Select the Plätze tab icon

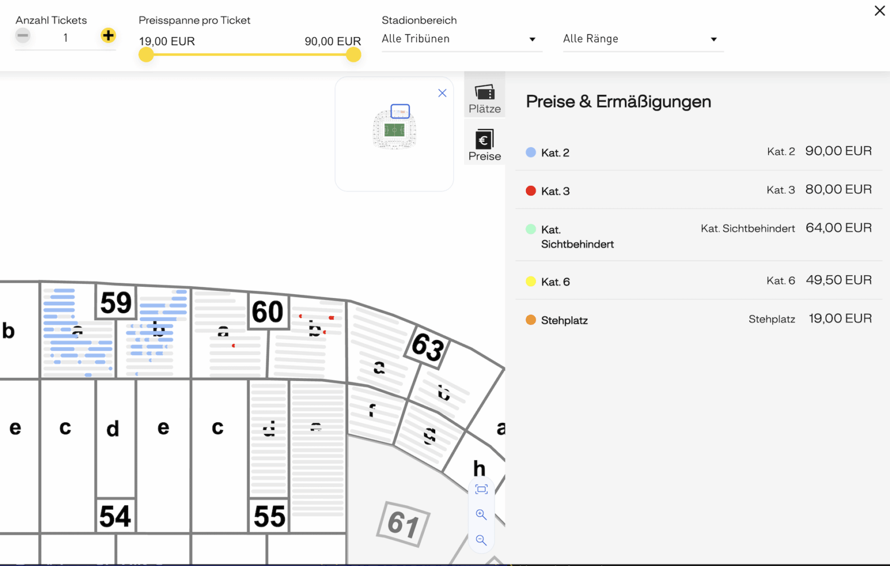coord(484,92)
